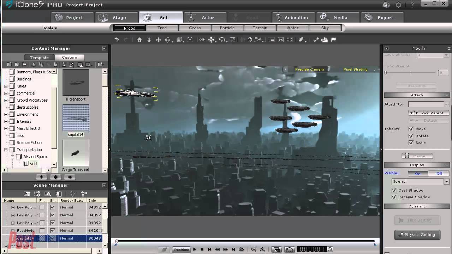Select the Rotate object tool

click(x=222, y=40)
